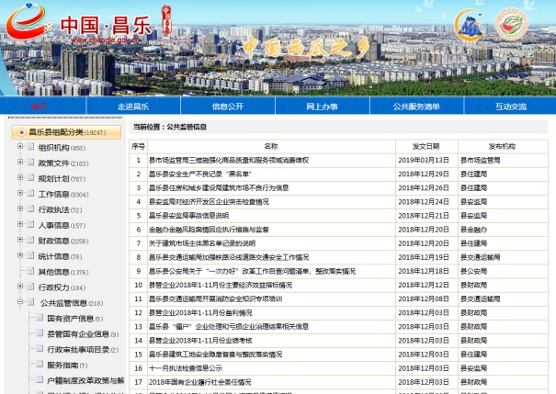
Task: Expand the 行政权力 tree node
Action: click(19, 287)
